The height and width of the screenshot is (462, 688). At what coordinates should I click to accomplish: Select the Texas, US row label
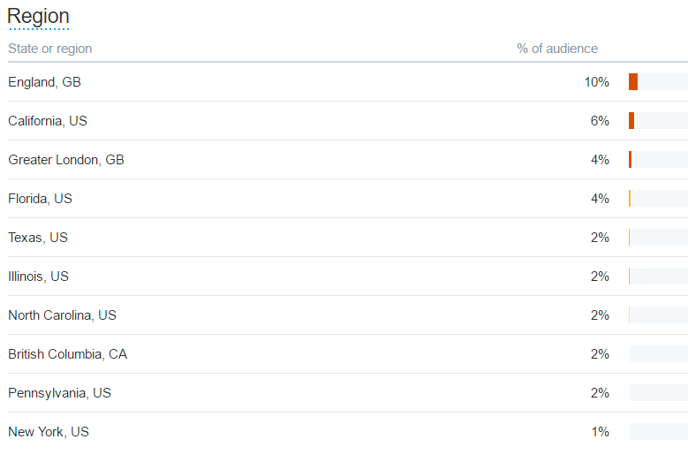pos(38,238)
